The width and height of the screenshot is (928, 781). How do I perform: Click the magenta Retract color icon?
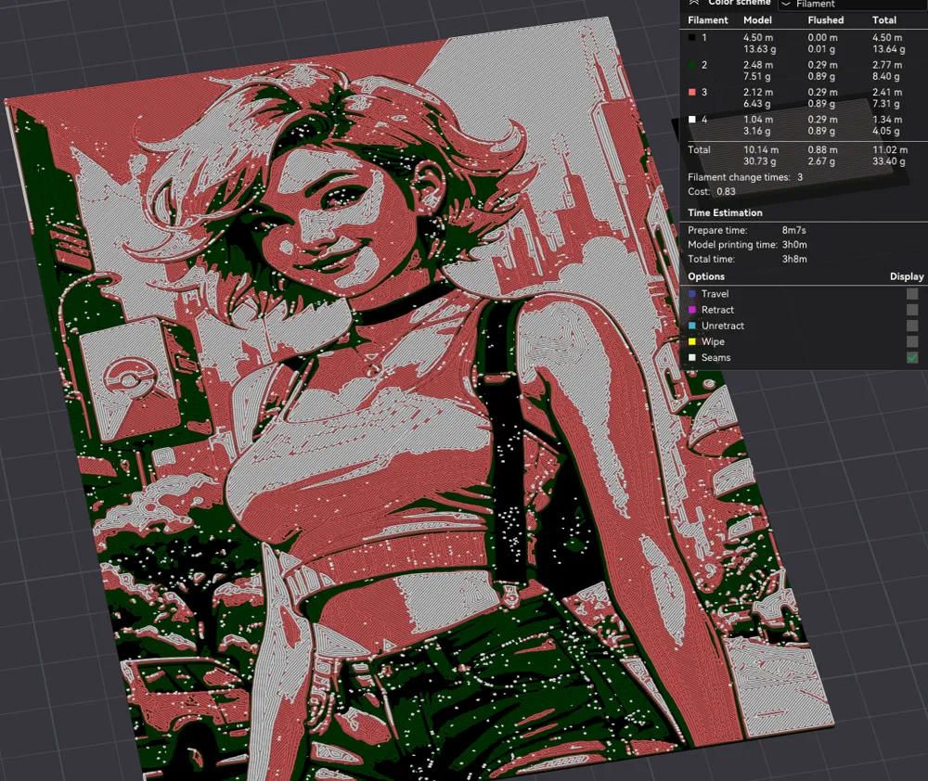pyautogui.click(x=692, y=310)
